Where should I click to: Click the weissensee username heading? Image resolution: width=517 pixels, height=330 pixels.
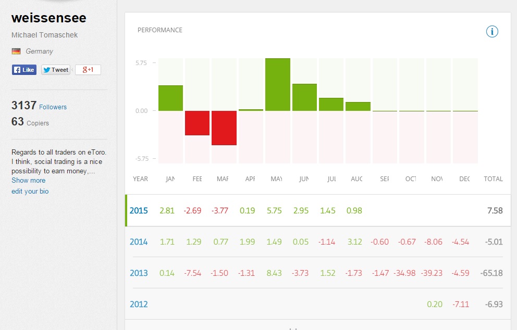pos(49,18)
